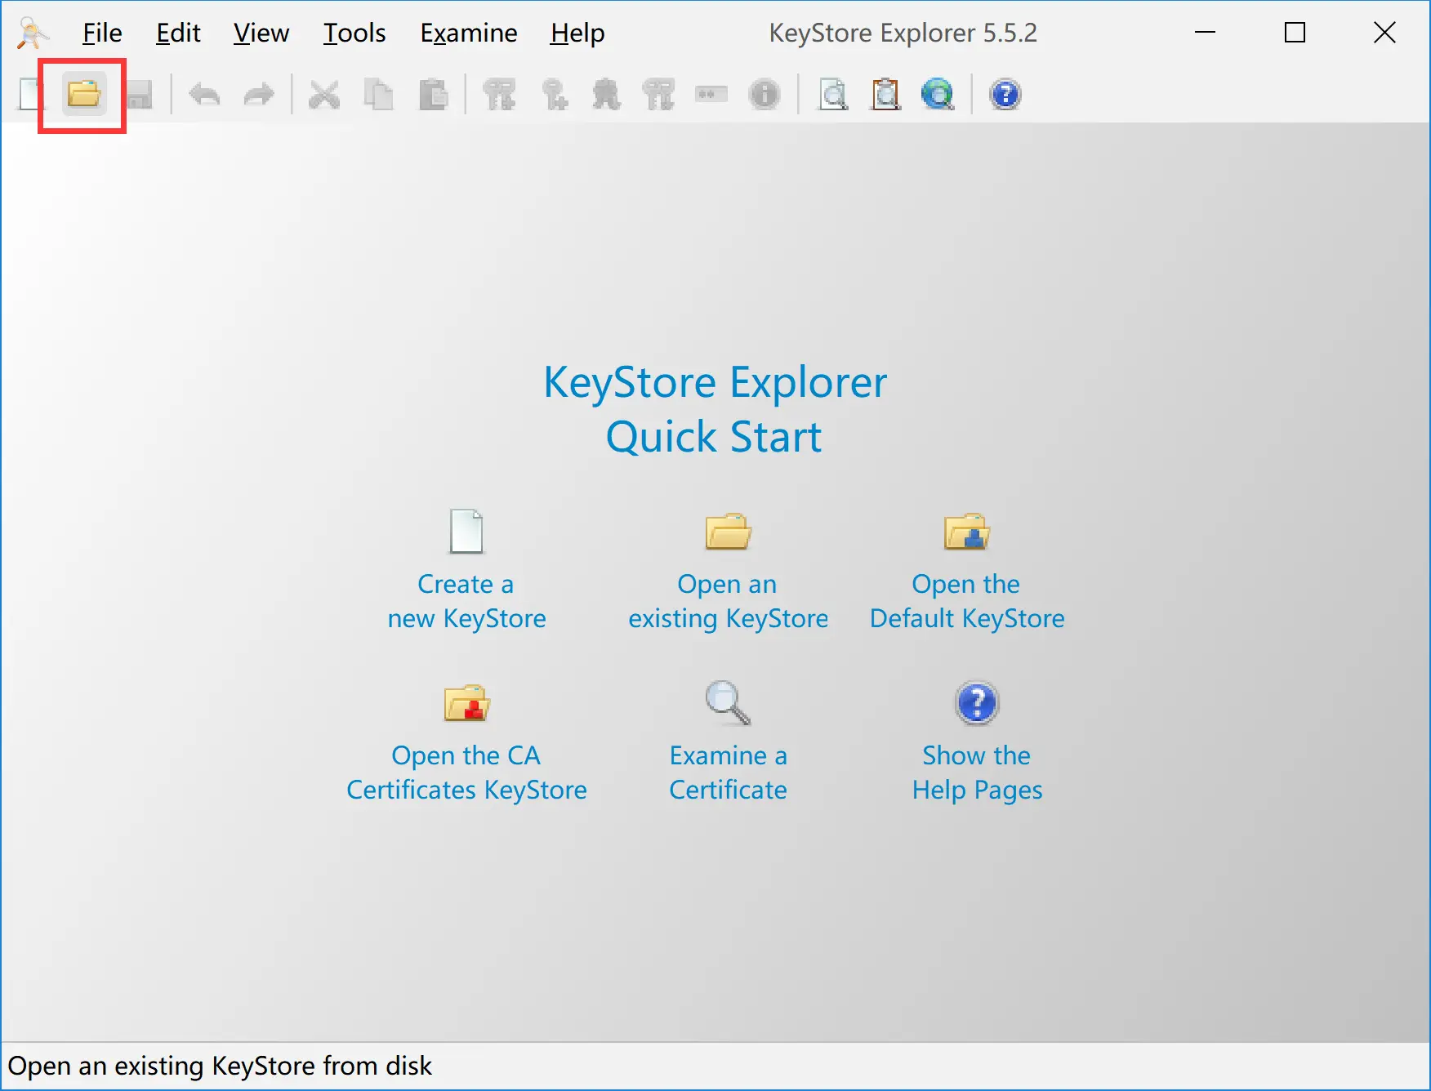
Task: Click the Properties info icon in toolbar
Action: coord(765,95)
